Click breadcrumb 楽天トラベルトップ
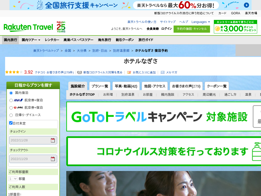The height and width of the screenshot is (196, 261). pyautogui.click(x=46, y=51)
